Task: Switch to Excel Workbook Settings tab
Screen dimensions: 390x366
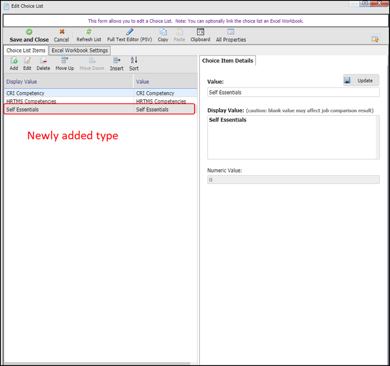Action: [80, 50]
